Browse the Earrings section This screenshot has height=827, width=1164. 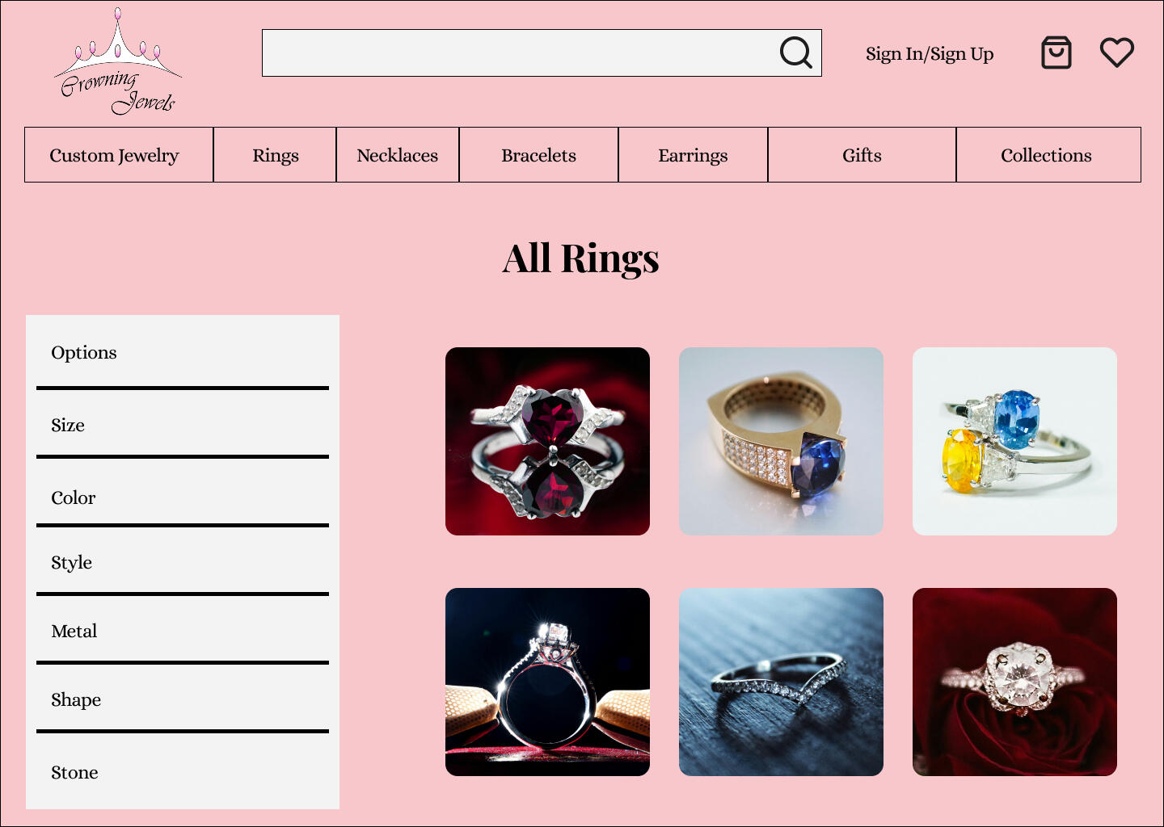693,154
